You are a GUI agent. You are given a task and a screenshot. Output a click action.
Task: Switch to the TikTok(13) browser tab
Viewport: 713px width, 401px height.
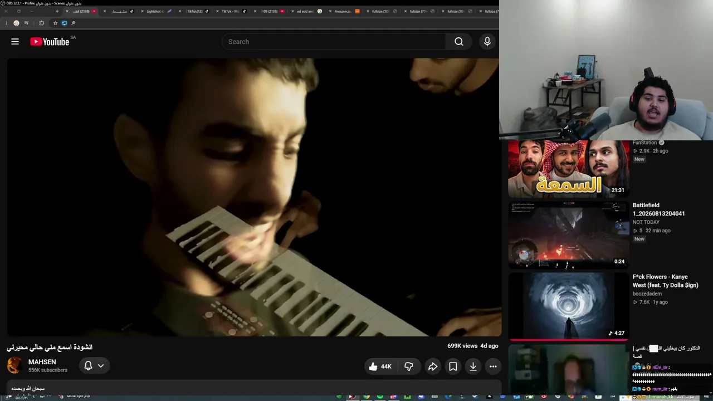click(x=195, y=11)
